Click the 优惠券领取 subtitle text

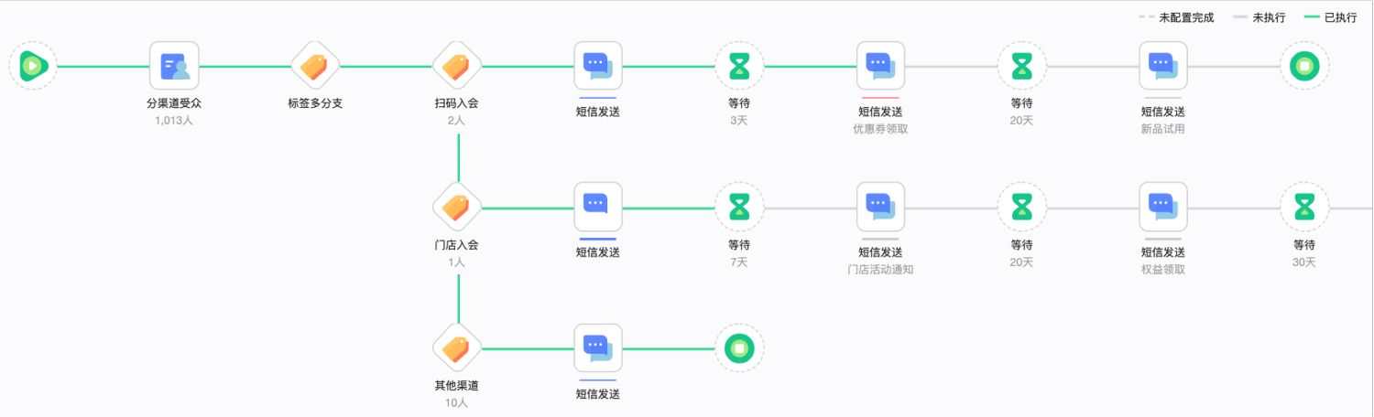pyautogui.click(x=880, y=129)
